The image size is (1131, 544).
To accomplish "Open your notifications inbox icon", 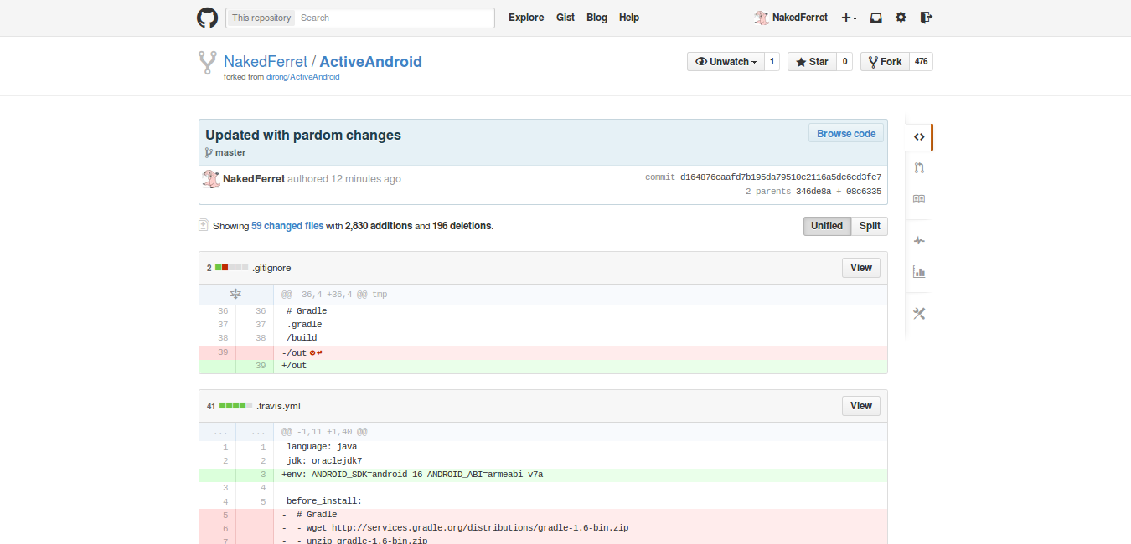I will pyautogui.click(x=875, y=18).
